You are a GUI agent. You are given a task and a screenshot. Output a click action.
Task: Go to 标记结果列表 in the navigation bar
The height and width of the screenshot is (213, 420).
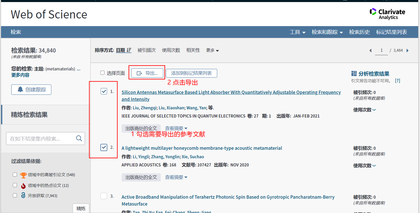(x=391, y=32)
